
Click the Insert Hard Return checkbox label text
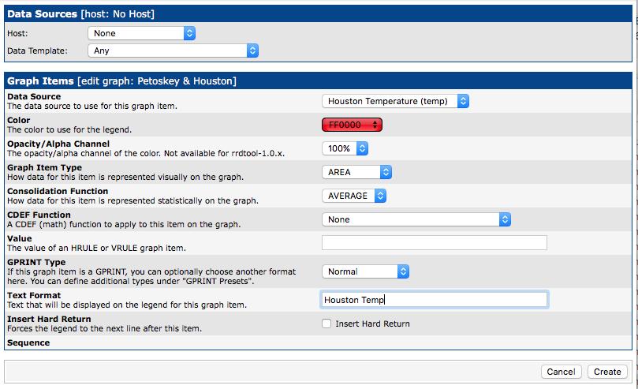click(372, 324)
